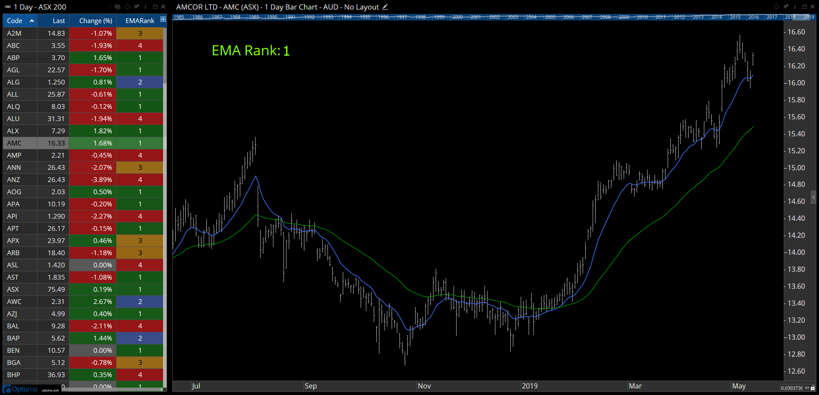Viewport: 819px width, 395px height.
Task: Click the stacked windows icon in watchlist title
Action: tap(118, 7)
